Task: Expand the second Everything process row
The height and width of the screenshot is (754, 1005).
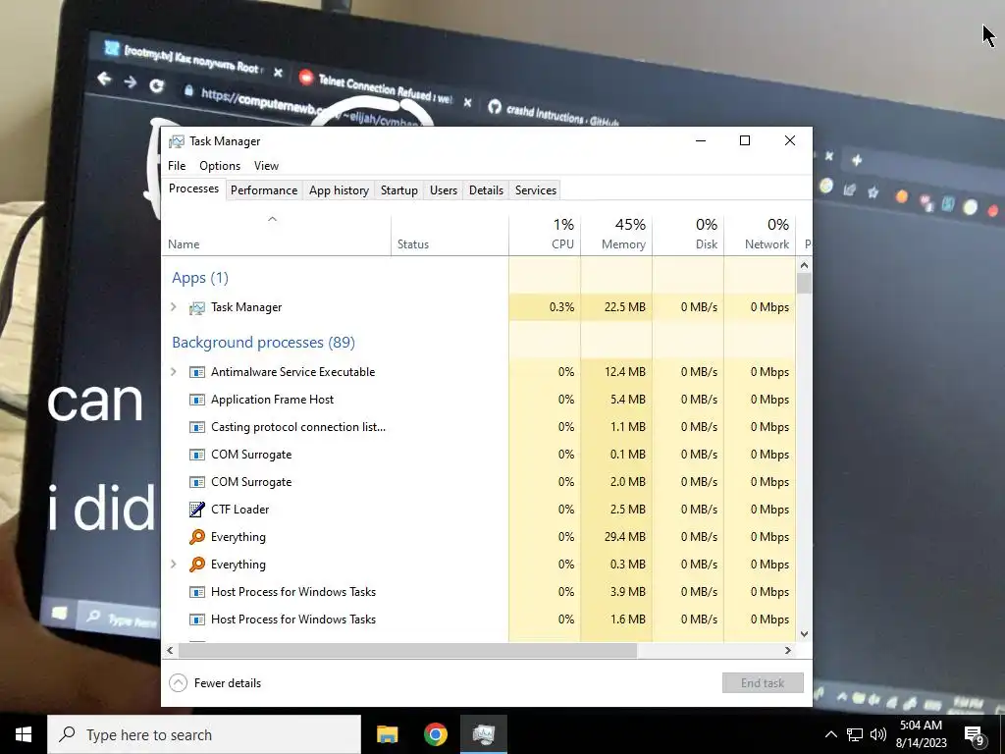Action: [x=173, y=565]
